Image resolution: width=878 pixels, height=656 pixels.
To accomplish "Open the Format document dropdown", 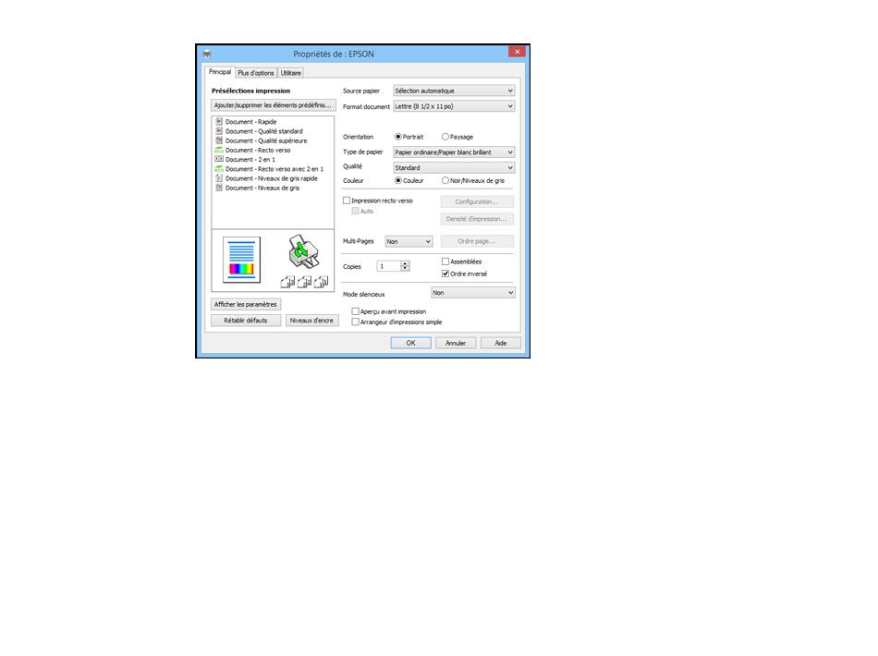I will pyautogui.click(x=454, y=105).
